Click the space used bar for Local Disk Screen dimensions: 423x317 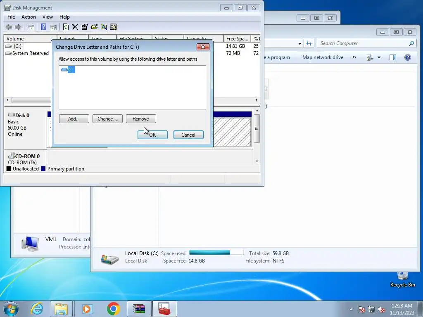coord(216,253)
